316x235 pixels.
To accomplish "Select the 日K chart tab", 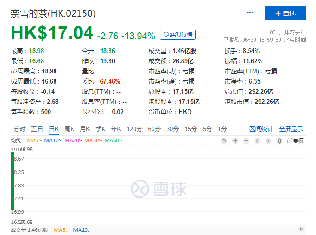I will pos(54,129).
